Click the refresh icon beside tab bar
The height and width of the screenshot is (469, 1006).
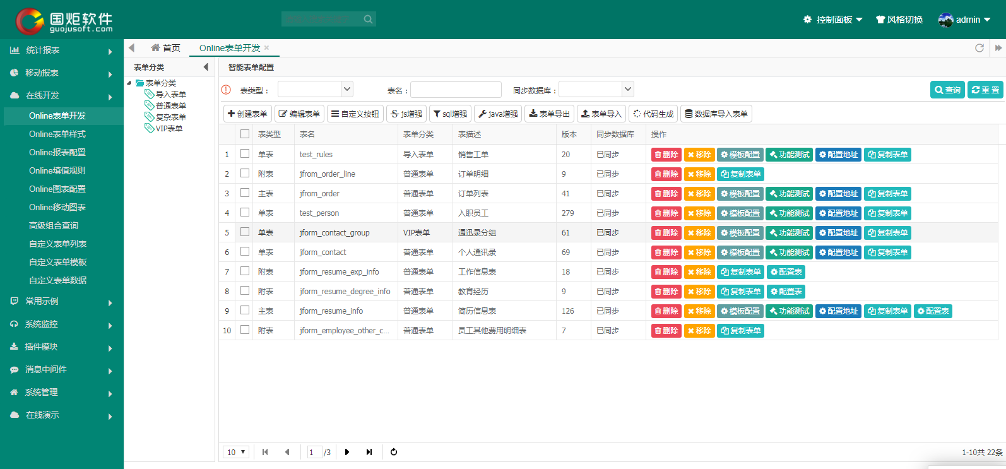(x=979, y=48)
